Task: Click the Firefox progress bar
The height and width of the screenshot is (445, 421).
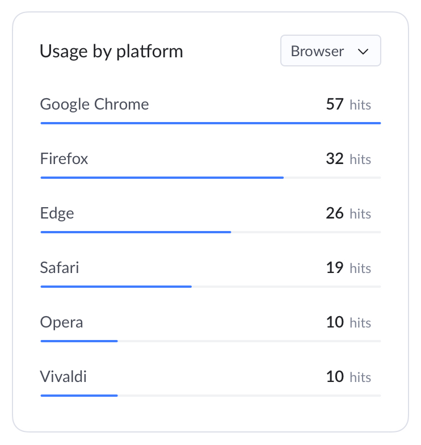Action: (210, 178)
